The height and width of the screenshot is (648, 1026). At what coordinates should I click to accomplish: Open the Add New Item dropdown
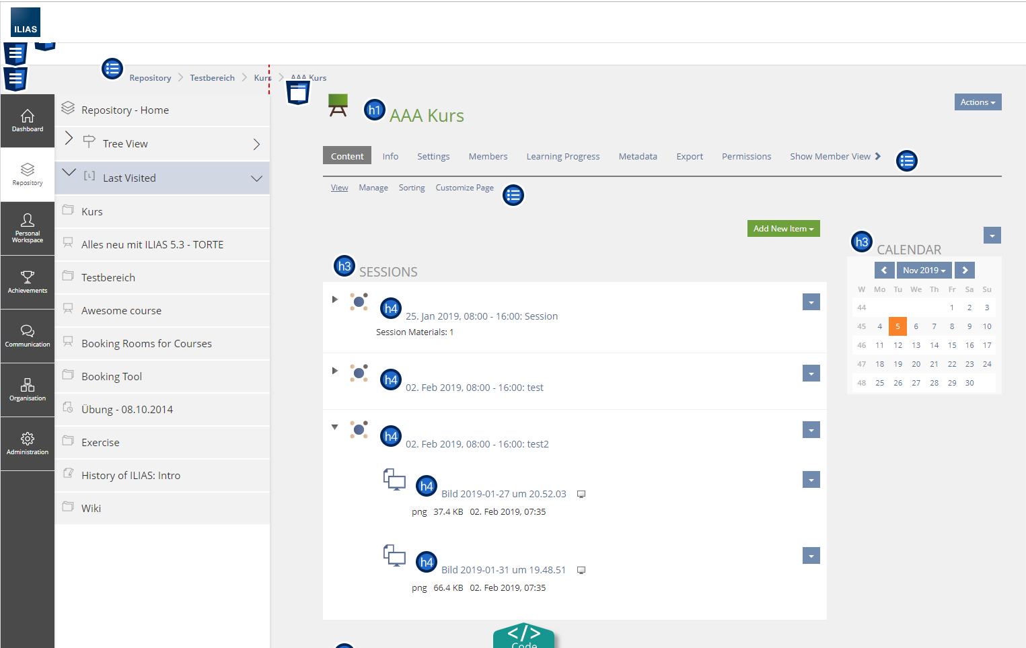coord(783,229)
